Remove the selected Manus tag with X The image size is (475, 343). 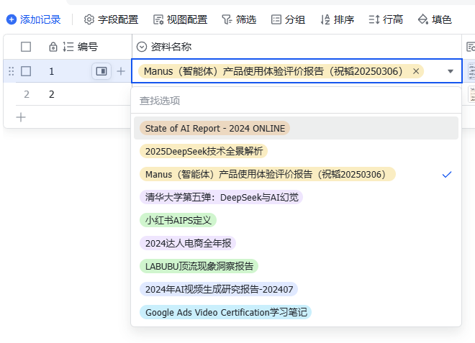(416, 71)
